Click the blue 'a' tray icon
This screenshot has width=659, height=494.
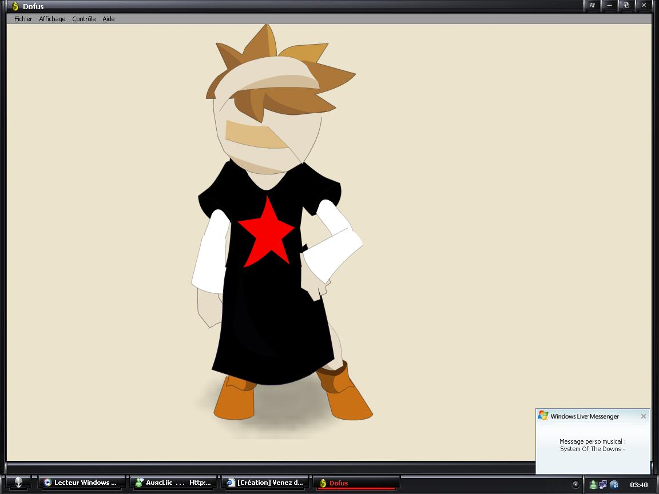pos(614,485)
